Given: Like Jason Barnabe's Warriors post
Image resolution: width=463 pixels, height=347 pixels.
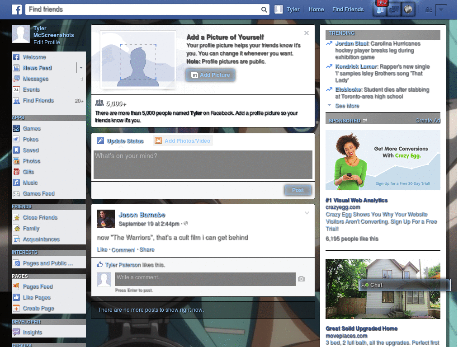Looking at the screenshot, I should (102, 249).
